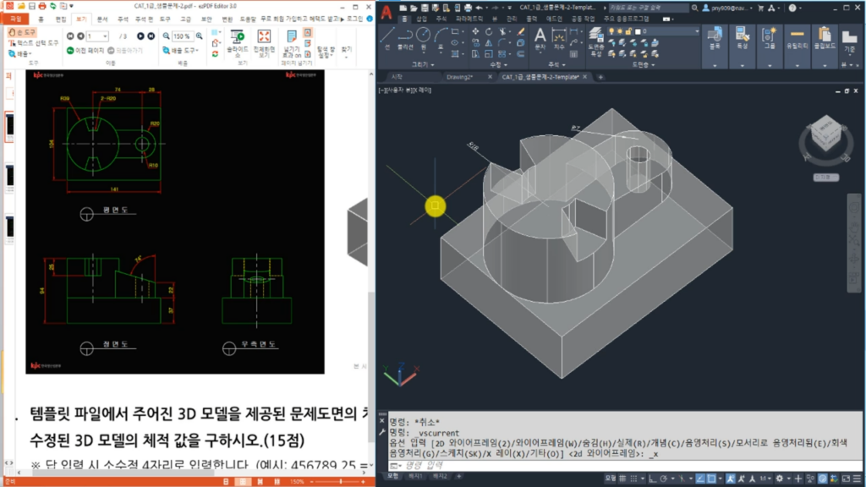Click the Undo arrow in AutoCAD quick access
Image resolution: width=866 pixels, height=487 pixels.
click(479, 8)
